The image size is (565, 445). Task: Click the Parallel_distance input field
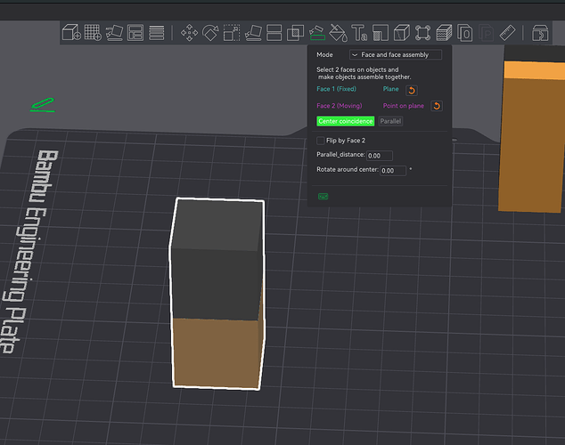coord(380,156)
